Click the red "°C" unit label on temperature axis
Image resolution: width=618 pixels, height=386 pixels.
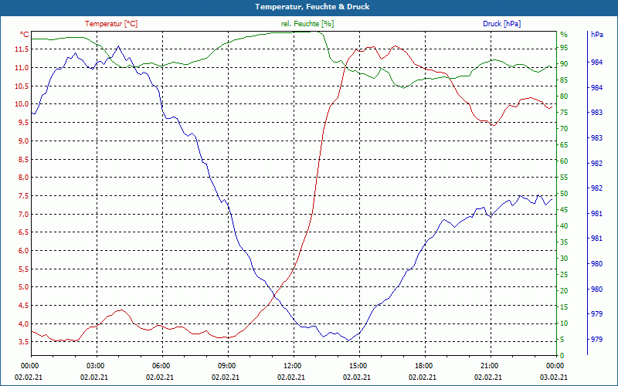point(25,35)
